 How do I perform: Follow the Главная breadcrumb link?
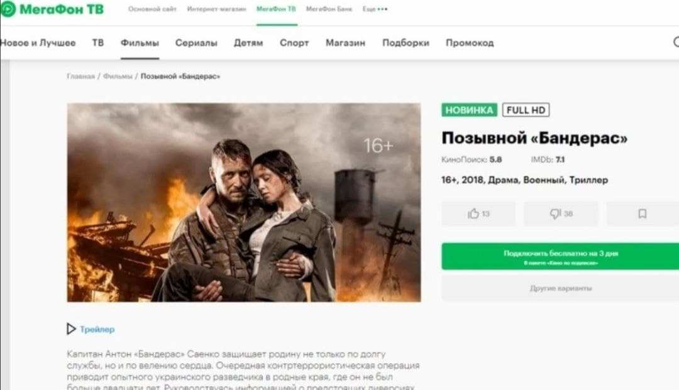[80, 76]
